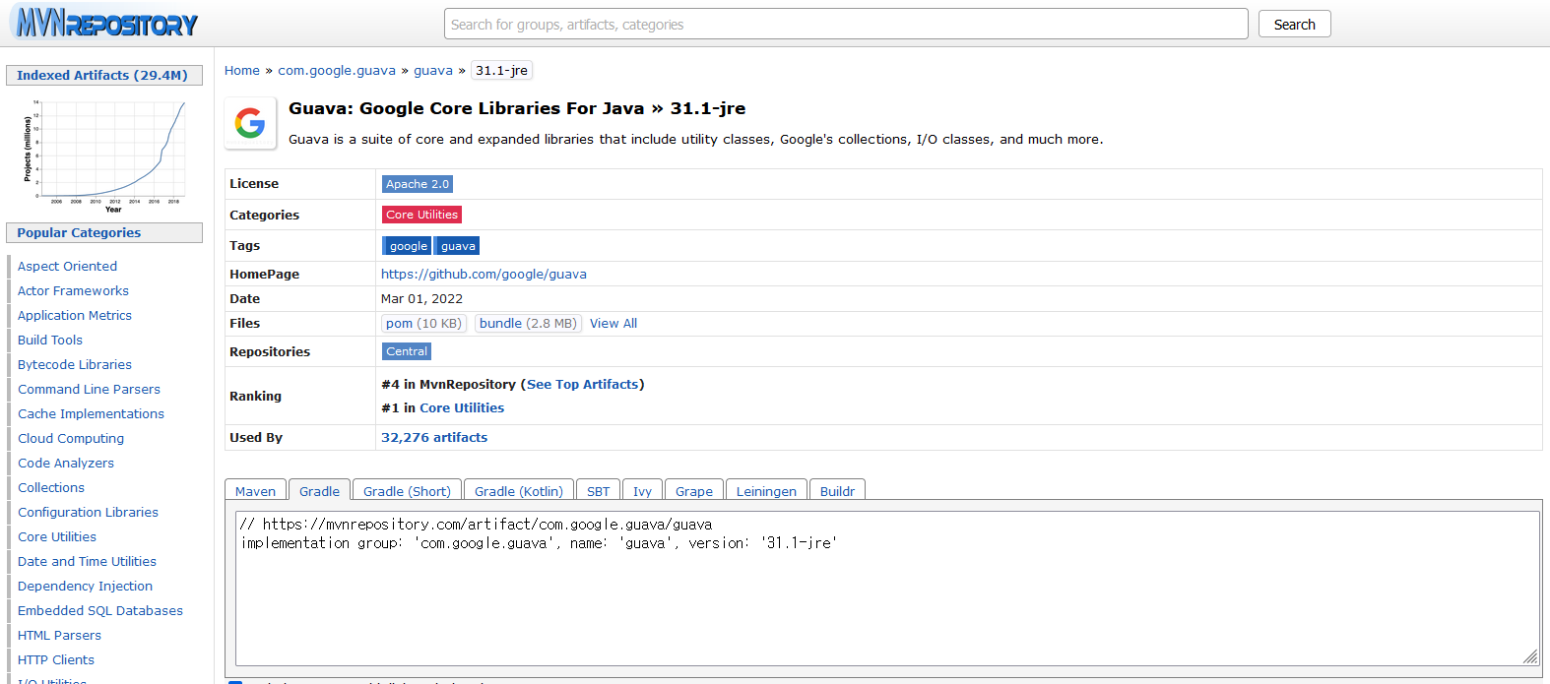The width and height of the screenshot is (1550, 684).
Task: Open Build Tools category
Action: pyautogui.click(x=50, y=340)
